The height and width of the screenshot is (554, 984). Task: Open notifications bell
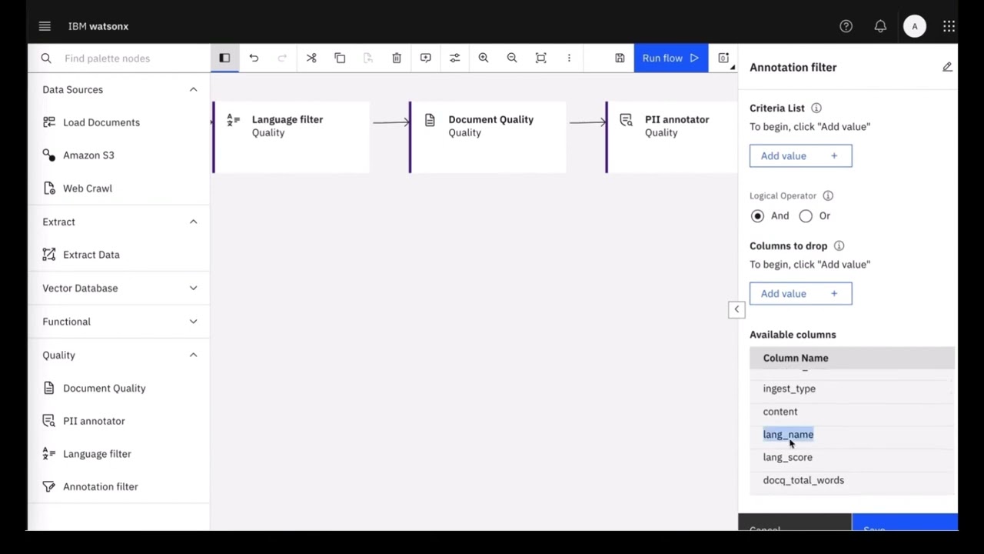[x=880, y=26]
